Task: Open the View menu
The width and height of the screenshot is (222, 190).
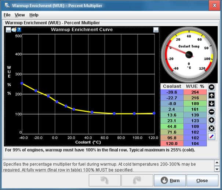Action: coord(19,15)
